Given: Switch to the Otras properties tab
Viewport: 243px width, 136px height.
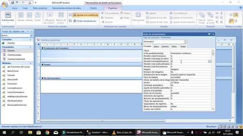Looking at the screenshot, I should (174, 46).
